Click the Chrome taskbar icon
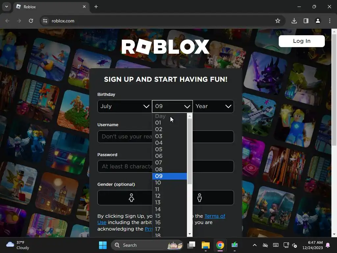 click(220, 245)
